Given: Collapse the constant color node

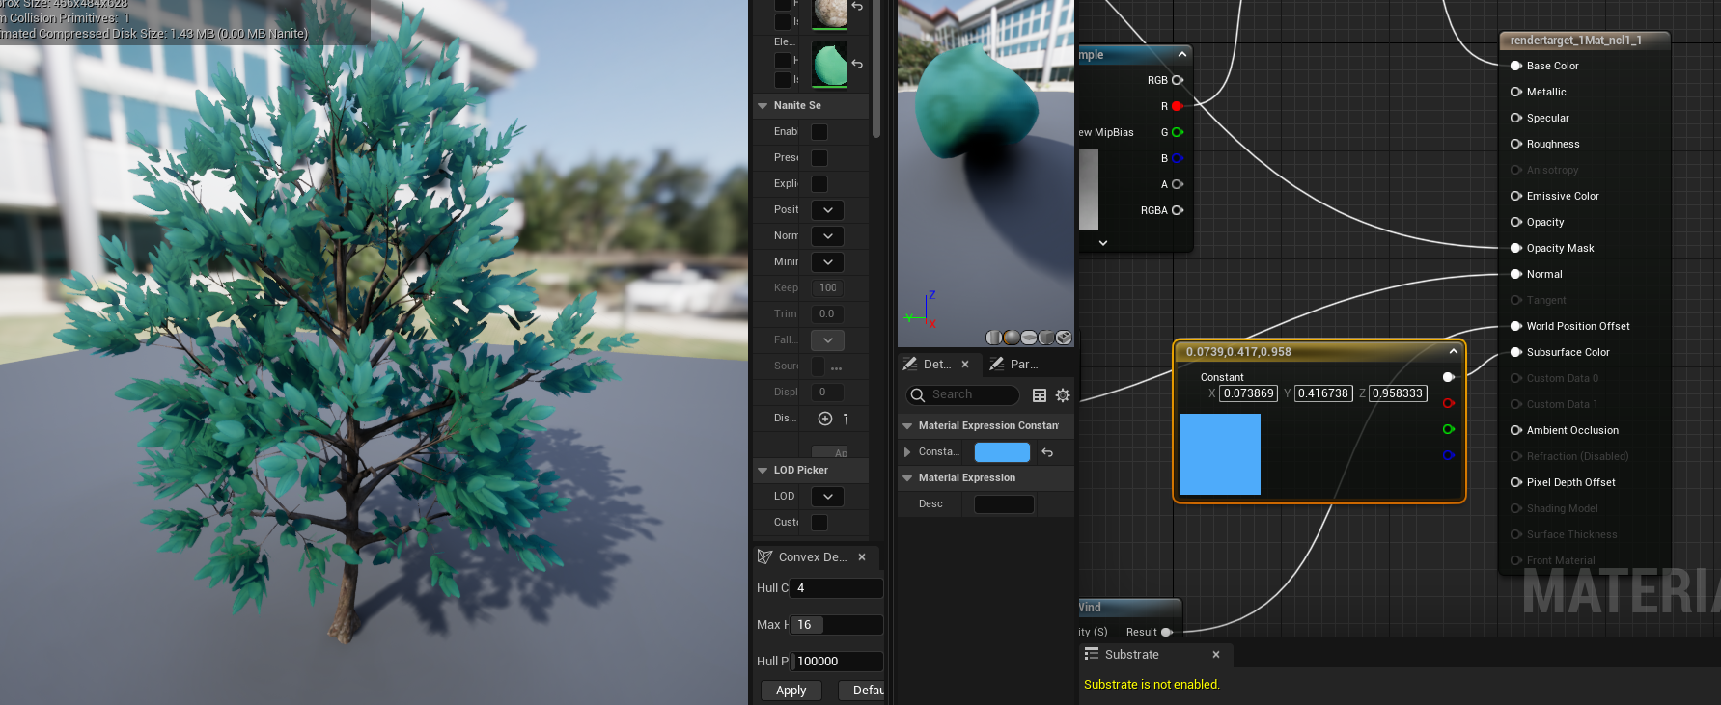Looking at the screenshot, I should coord(1453,352).
